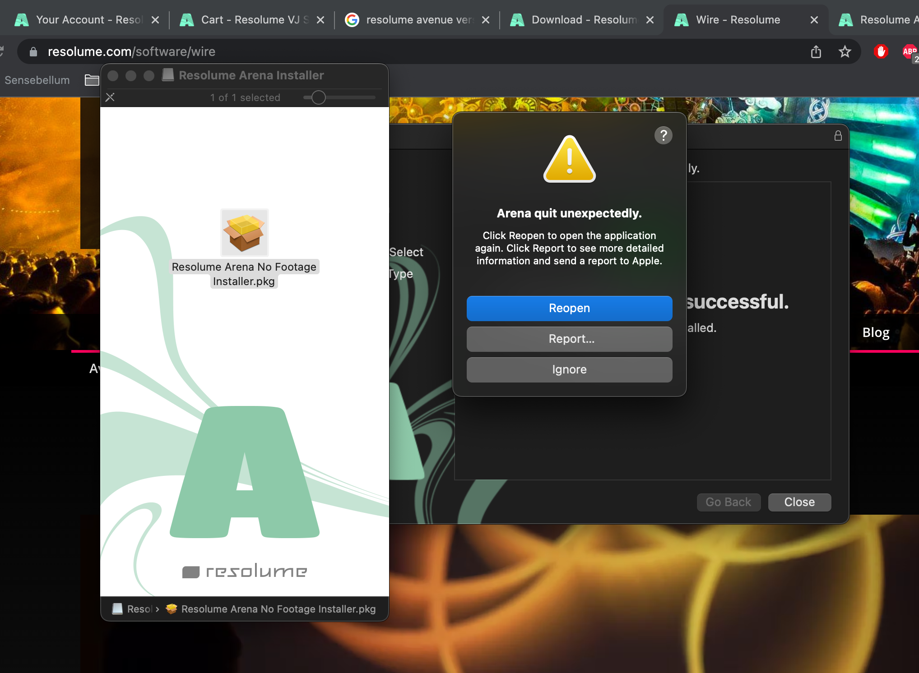Click the bookmarks folder icon

(92, 80)
